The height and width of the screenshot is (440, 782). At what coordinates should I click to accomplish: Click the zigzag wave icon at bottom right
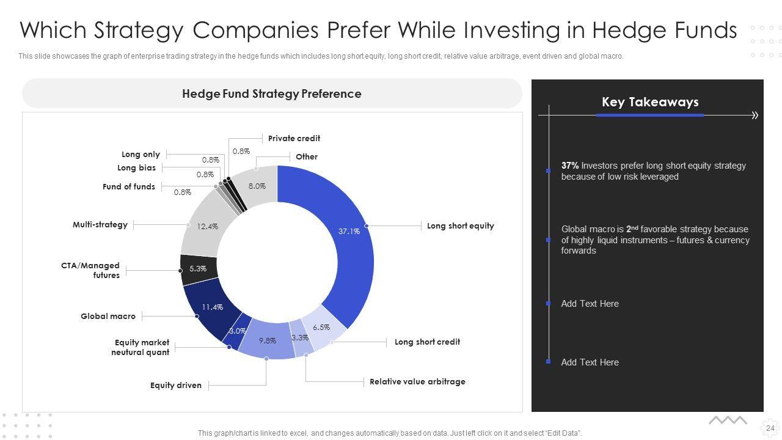pos(728,420)
